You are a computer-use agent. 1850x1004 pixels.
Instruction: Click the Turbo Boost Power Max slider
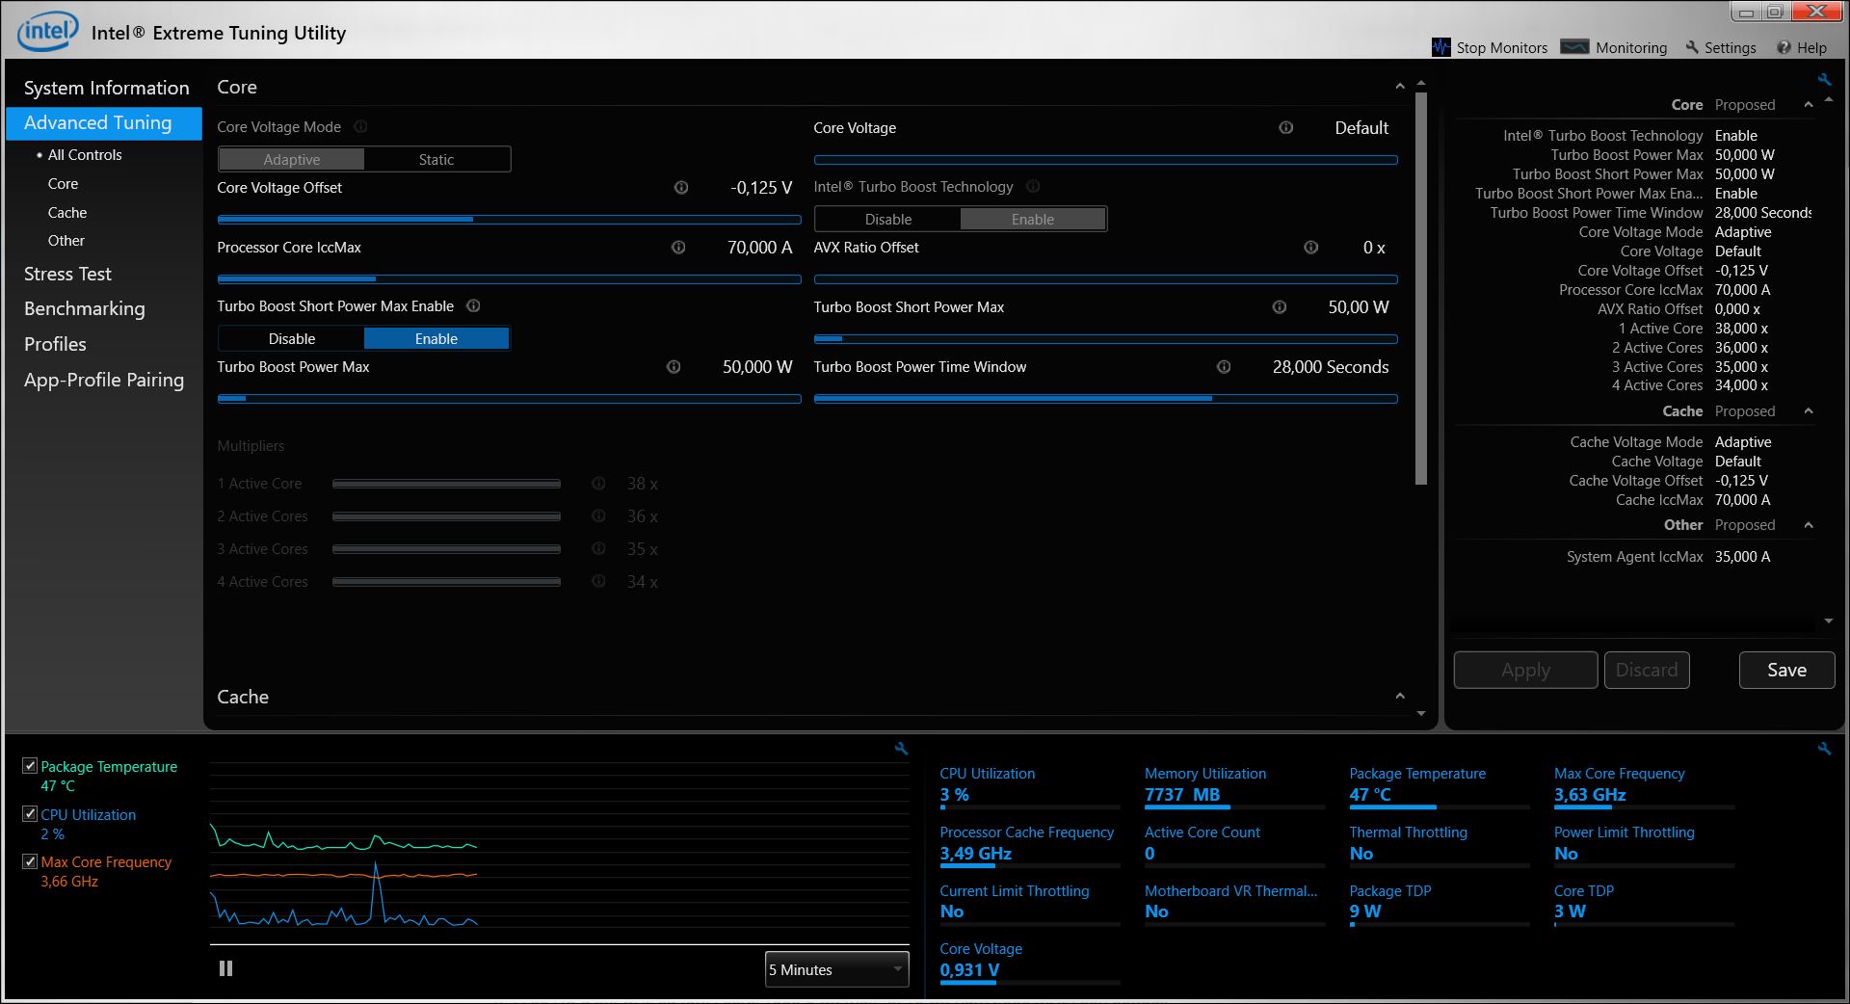click(x=509, y=399)
